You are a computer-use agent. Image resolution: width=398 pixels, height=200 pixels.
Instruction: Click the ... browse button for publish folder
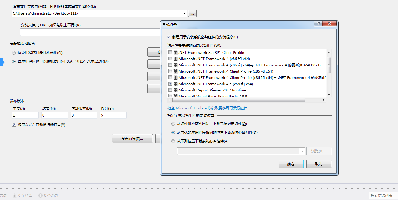coord(193,13)
